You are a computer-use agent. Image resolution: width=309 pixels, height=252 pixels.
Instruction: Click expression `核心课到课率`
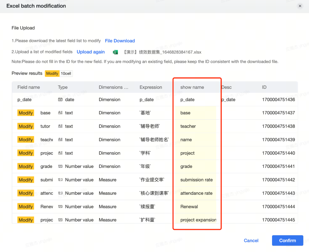point(154,193)
